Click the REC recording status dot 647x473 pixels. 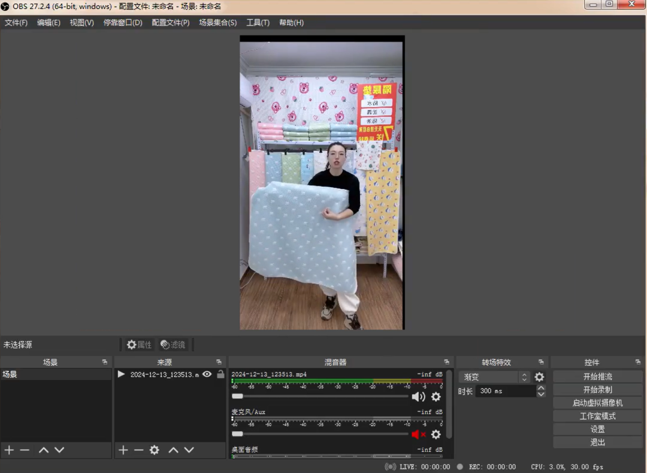(x=459, y=466)
